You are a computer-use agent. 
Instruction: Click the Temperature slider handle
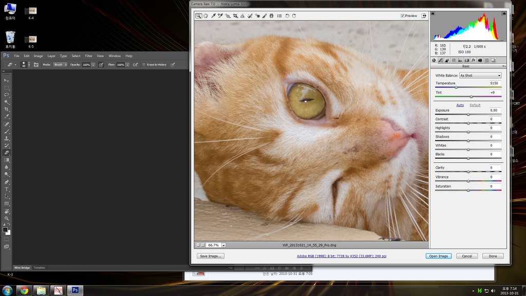456,87
